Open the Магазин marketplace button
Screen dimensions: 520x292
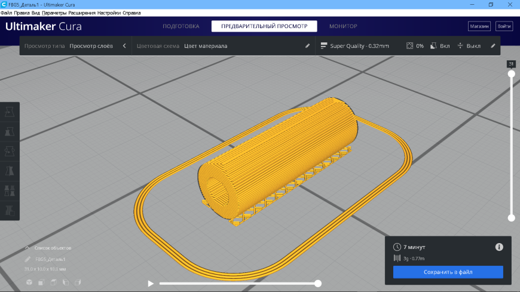click(x=479, y=26)
